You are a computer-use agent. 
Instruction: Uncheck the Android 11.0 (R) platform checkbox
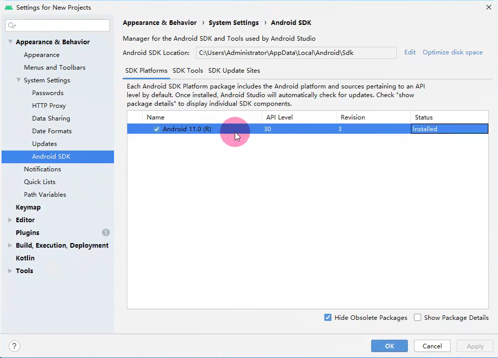[x=156, y=129]
